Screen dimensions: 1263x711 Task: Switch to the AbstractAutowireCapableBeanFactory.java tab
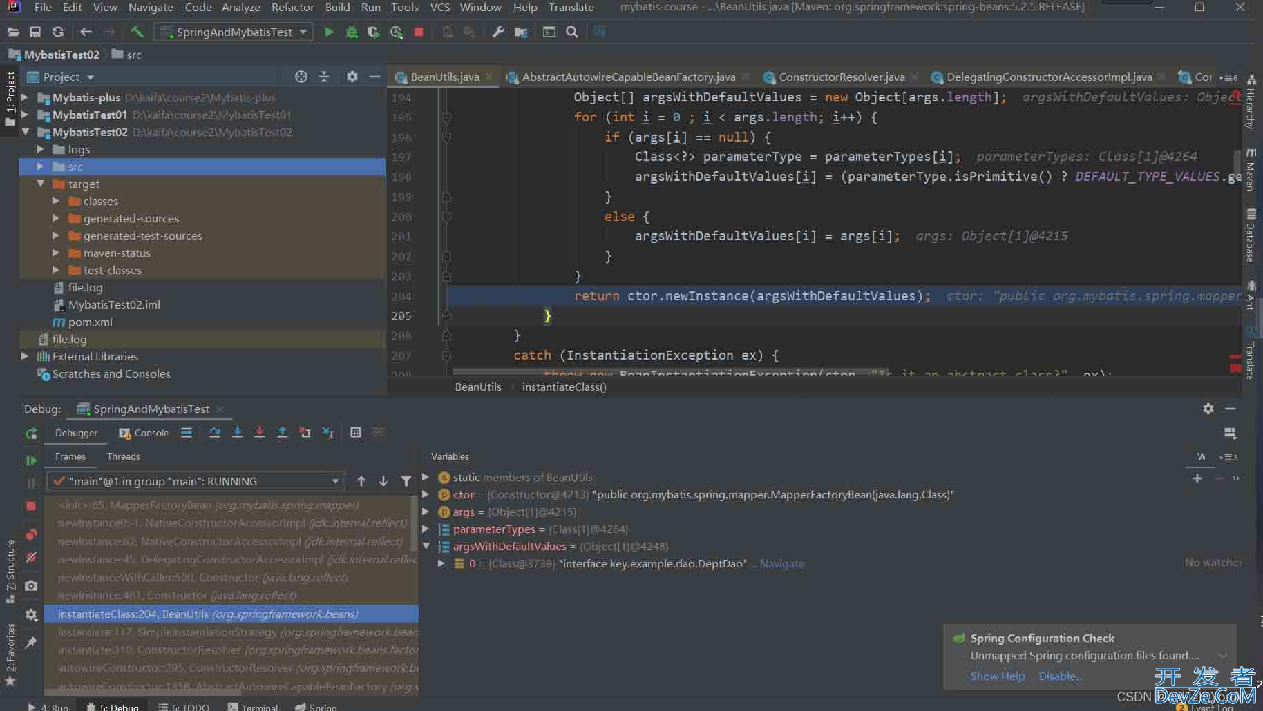coord(627,77)
